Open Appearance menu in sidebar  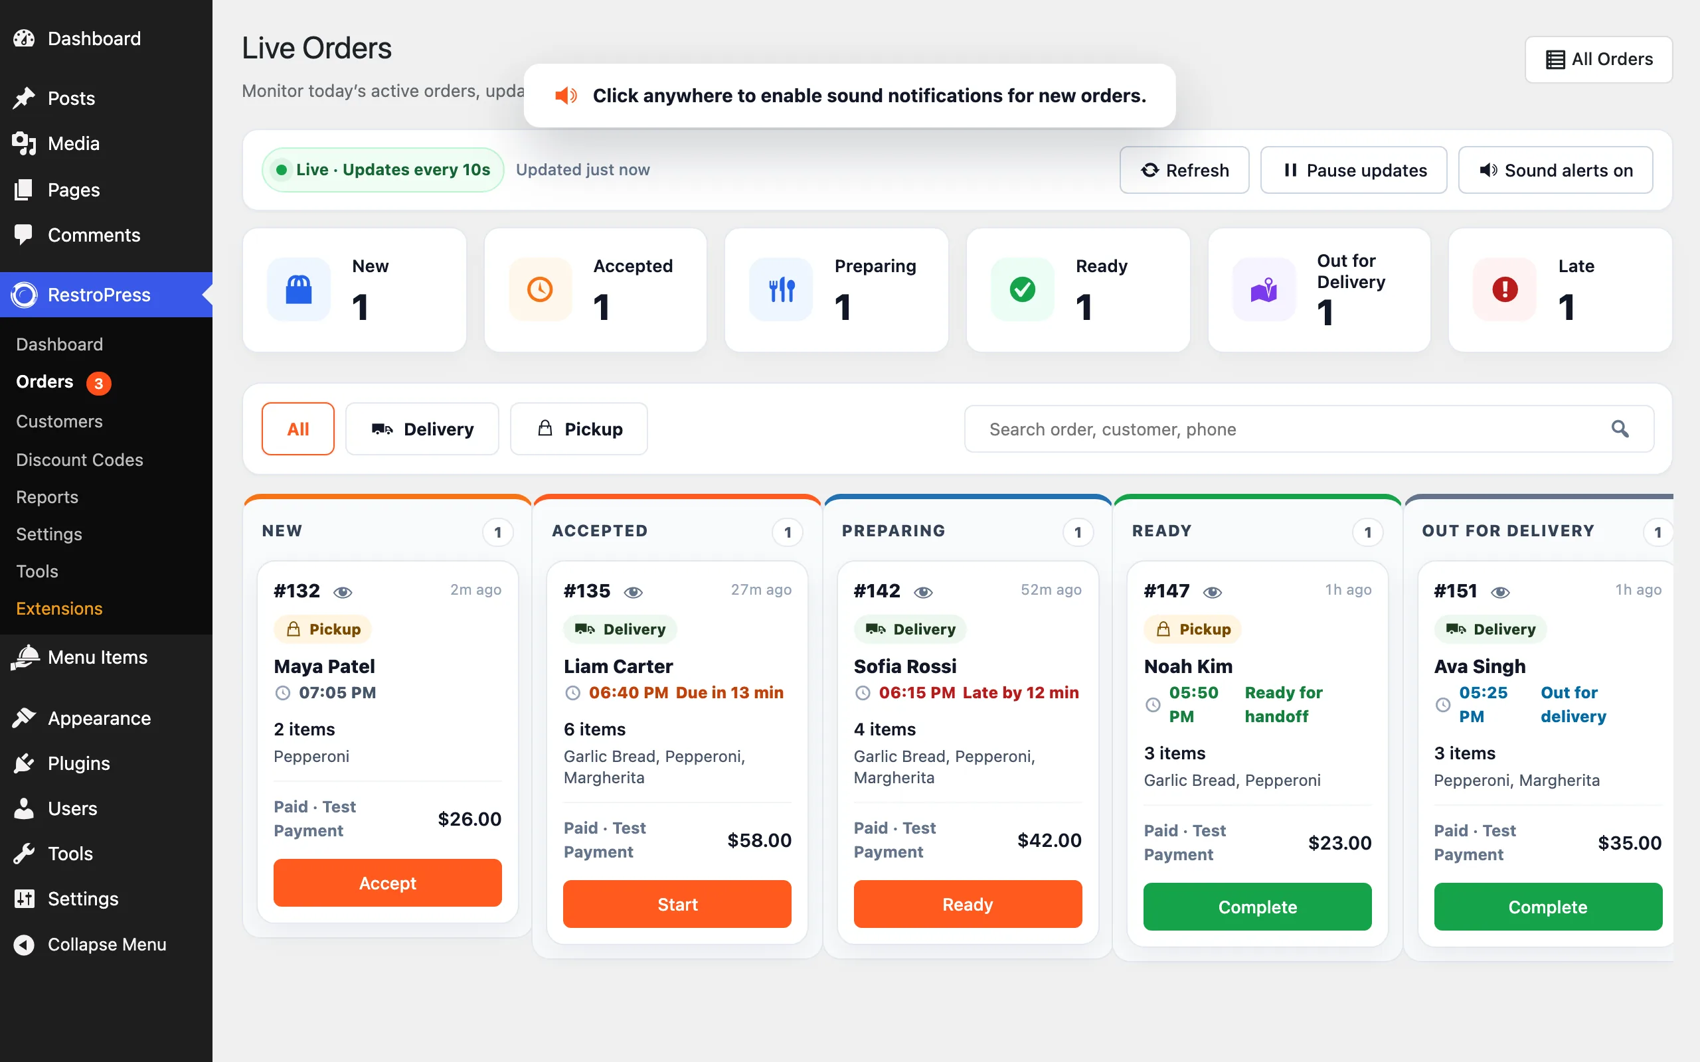[x=106, y=718]
